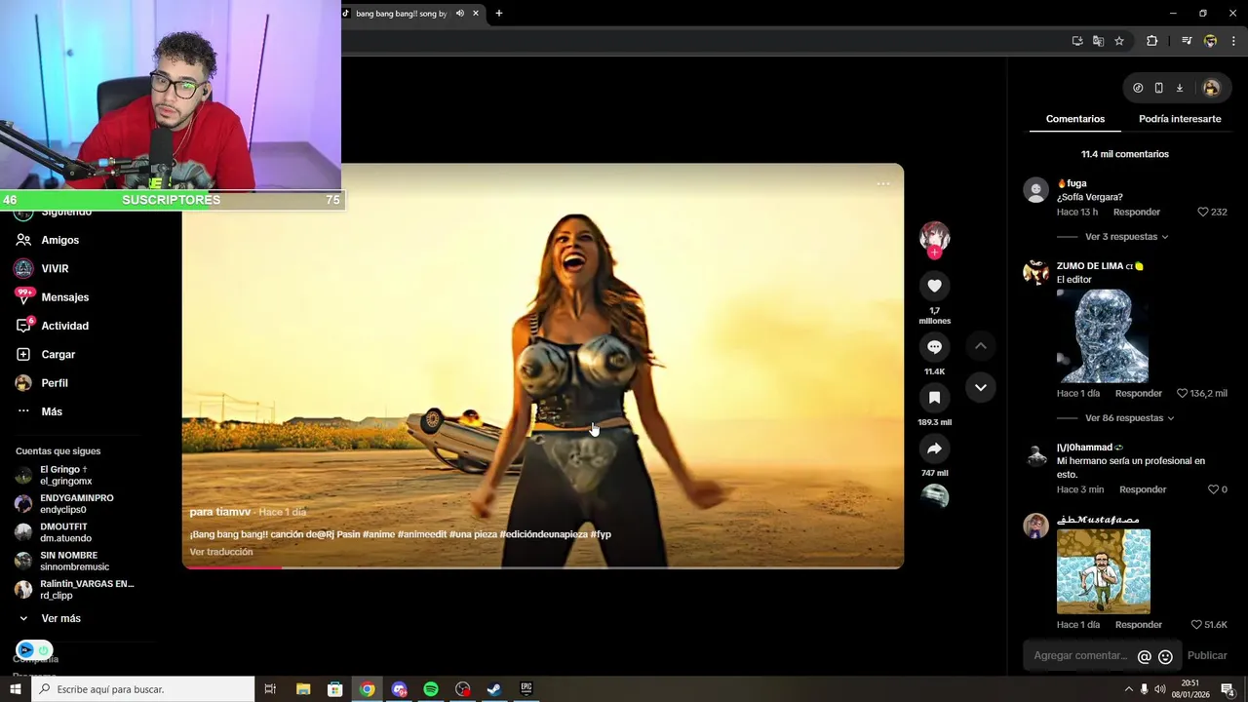Open the #anime hashtag link
1248x702 pixels.
click(x=378, y=534)
